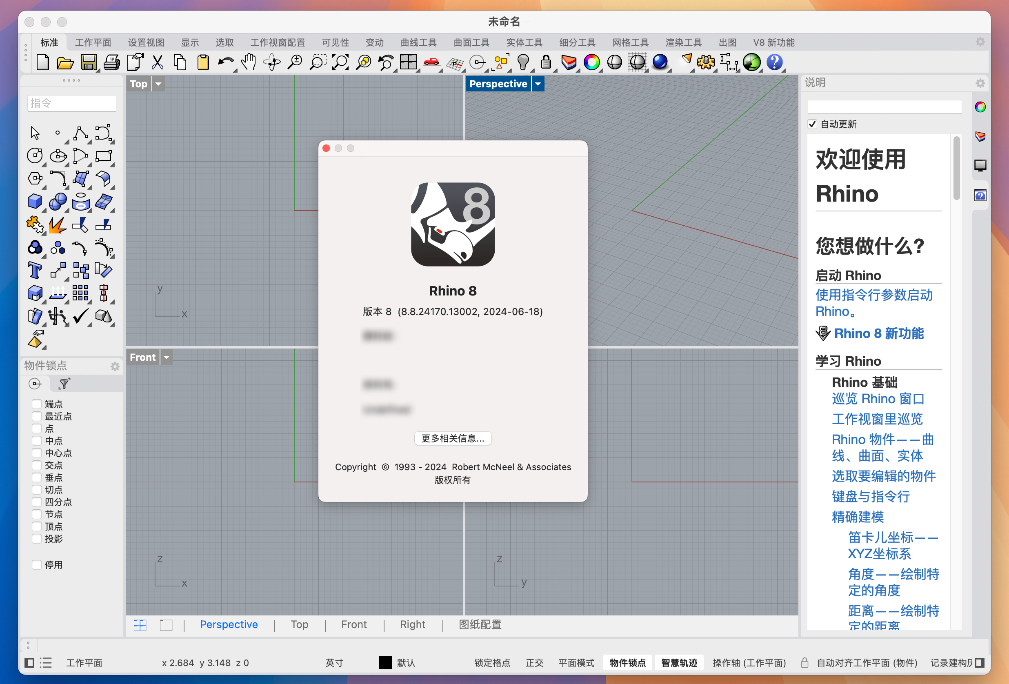Open the 说明 panel gear menu
The height and width of the screenshot is (684, 1009).
[x=980, y=83]
